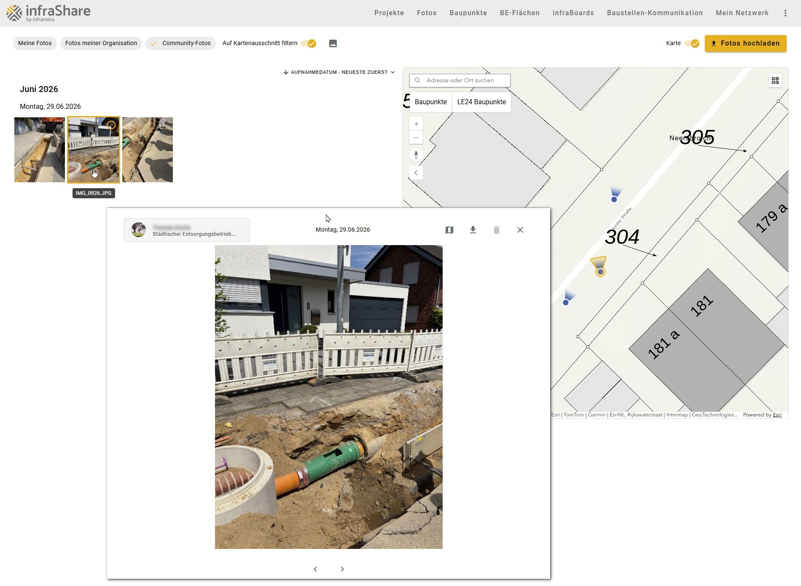
Task: Click the LE24 Baupunkte map layer button
Action: (481, 102)
